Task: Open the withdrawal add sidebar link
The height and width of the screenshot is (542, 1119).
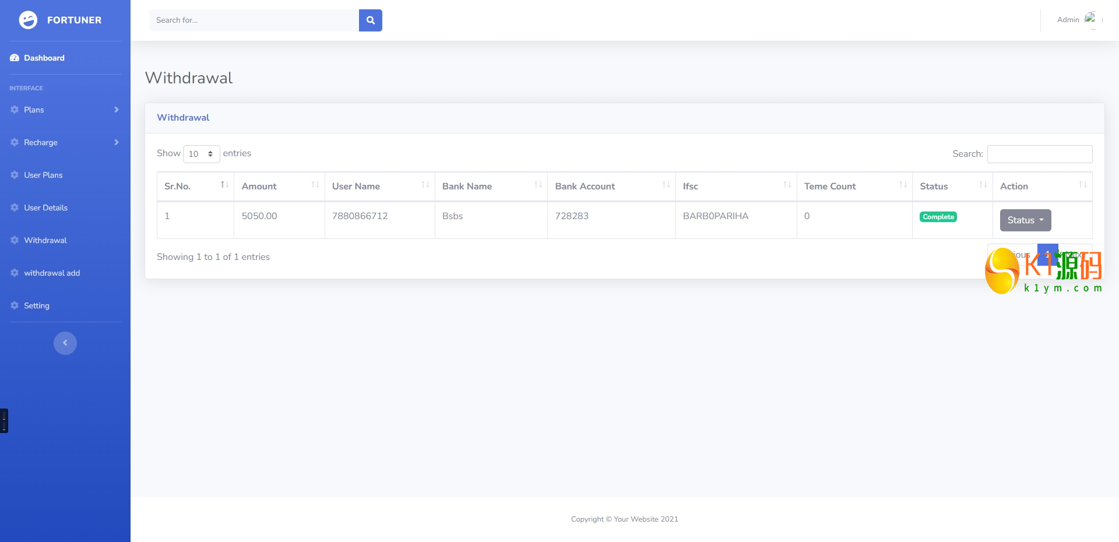Action: pos(51,273)
